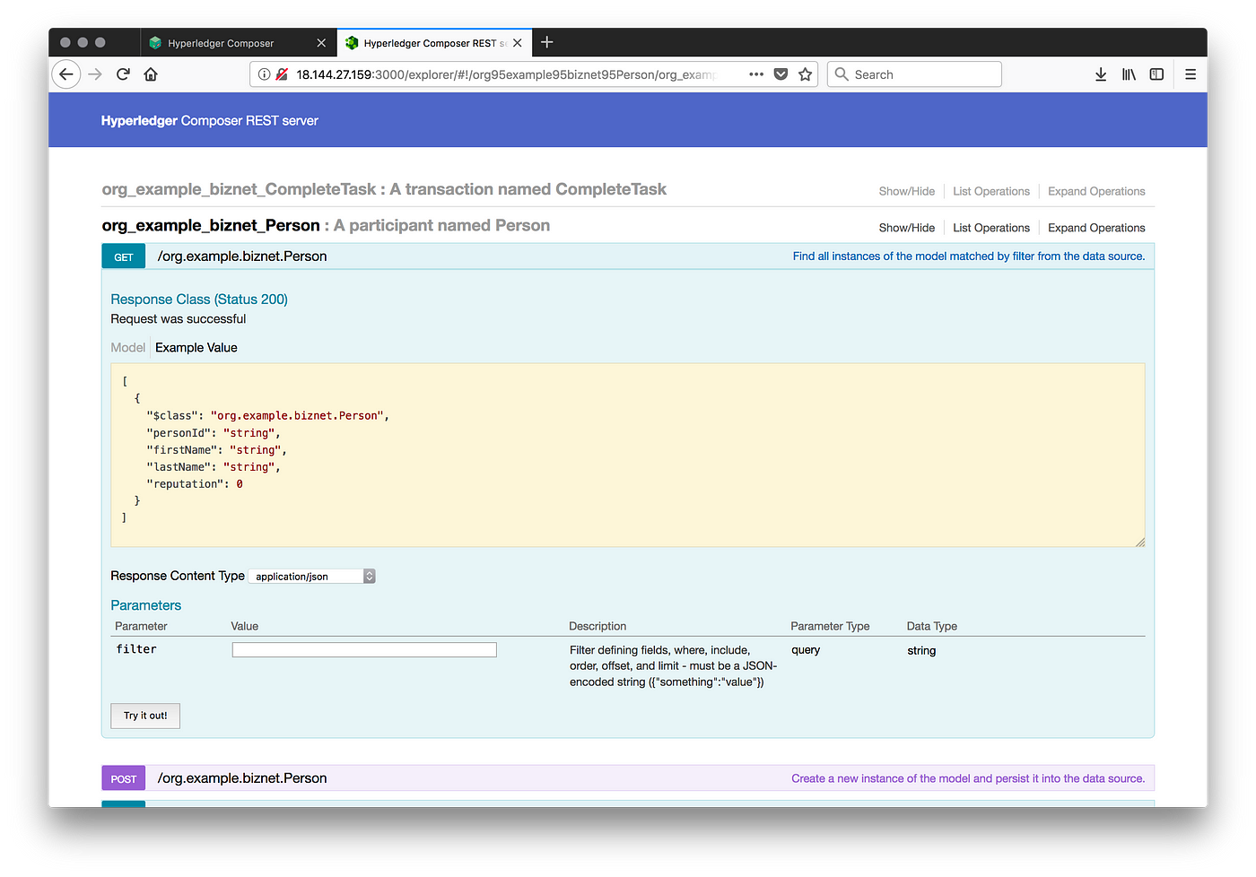Bookmark this page with star icon
Image resolution: width=1256 pixels, height=877 pixels.
806,74
